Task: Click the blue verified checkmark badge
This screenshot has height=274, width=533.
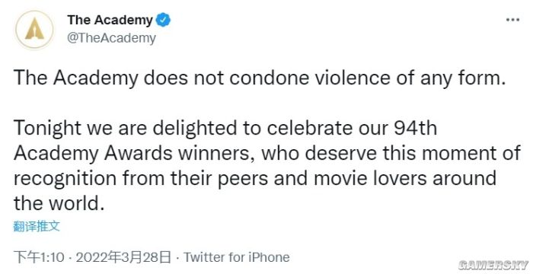Action: [x=163, y=21]
